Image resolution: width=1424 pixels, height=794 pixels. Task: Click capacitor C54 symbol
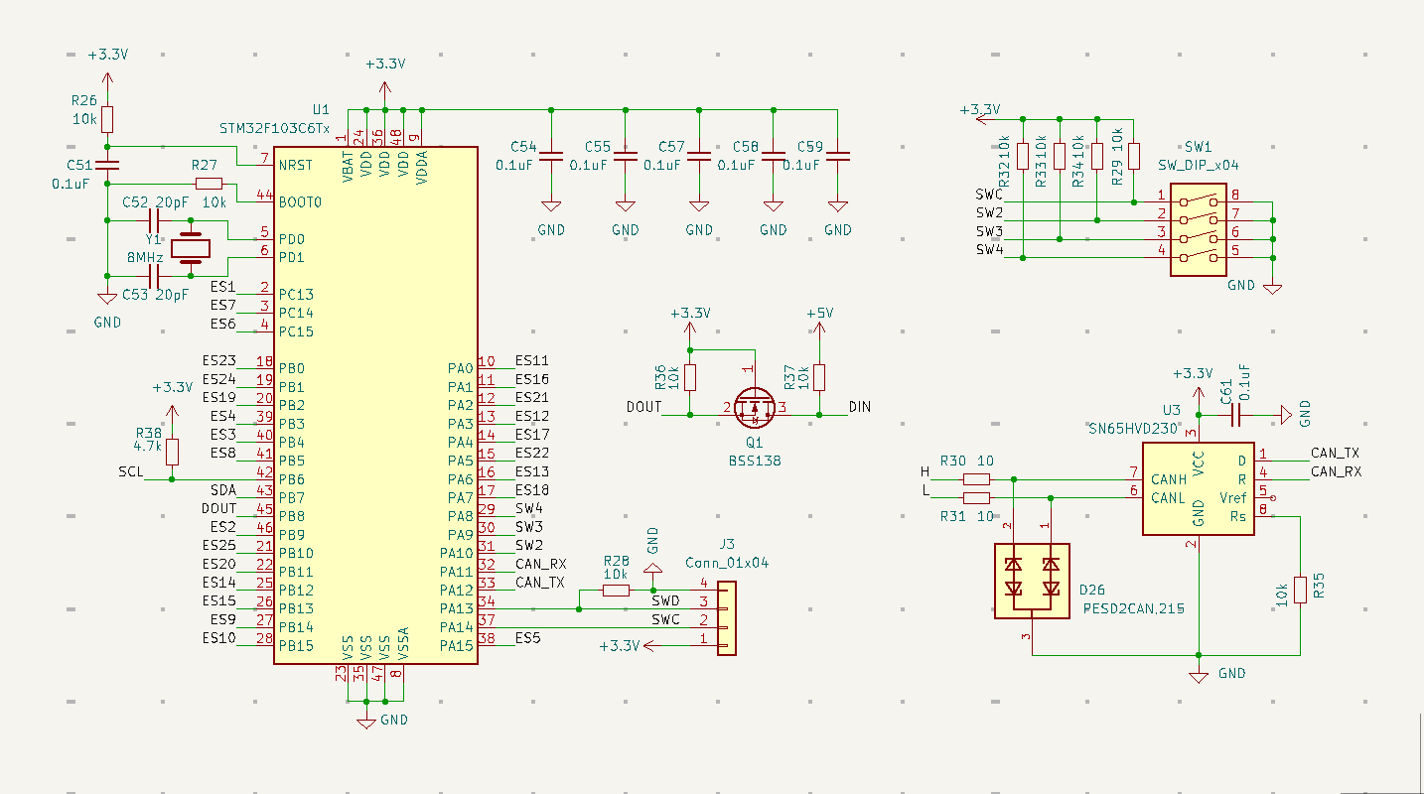click(551, 156)
